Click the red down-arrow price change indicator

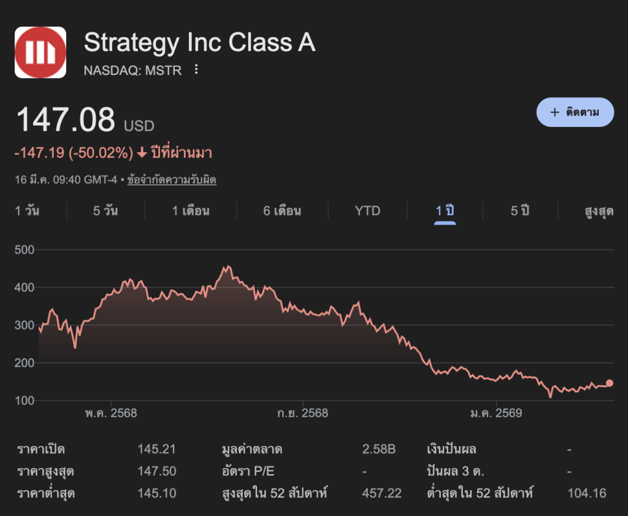click(x=142, y=153)
